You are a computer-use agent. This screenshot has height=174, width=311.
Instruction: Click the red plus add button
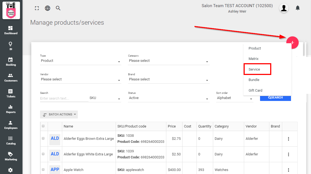tap(292, 42)
